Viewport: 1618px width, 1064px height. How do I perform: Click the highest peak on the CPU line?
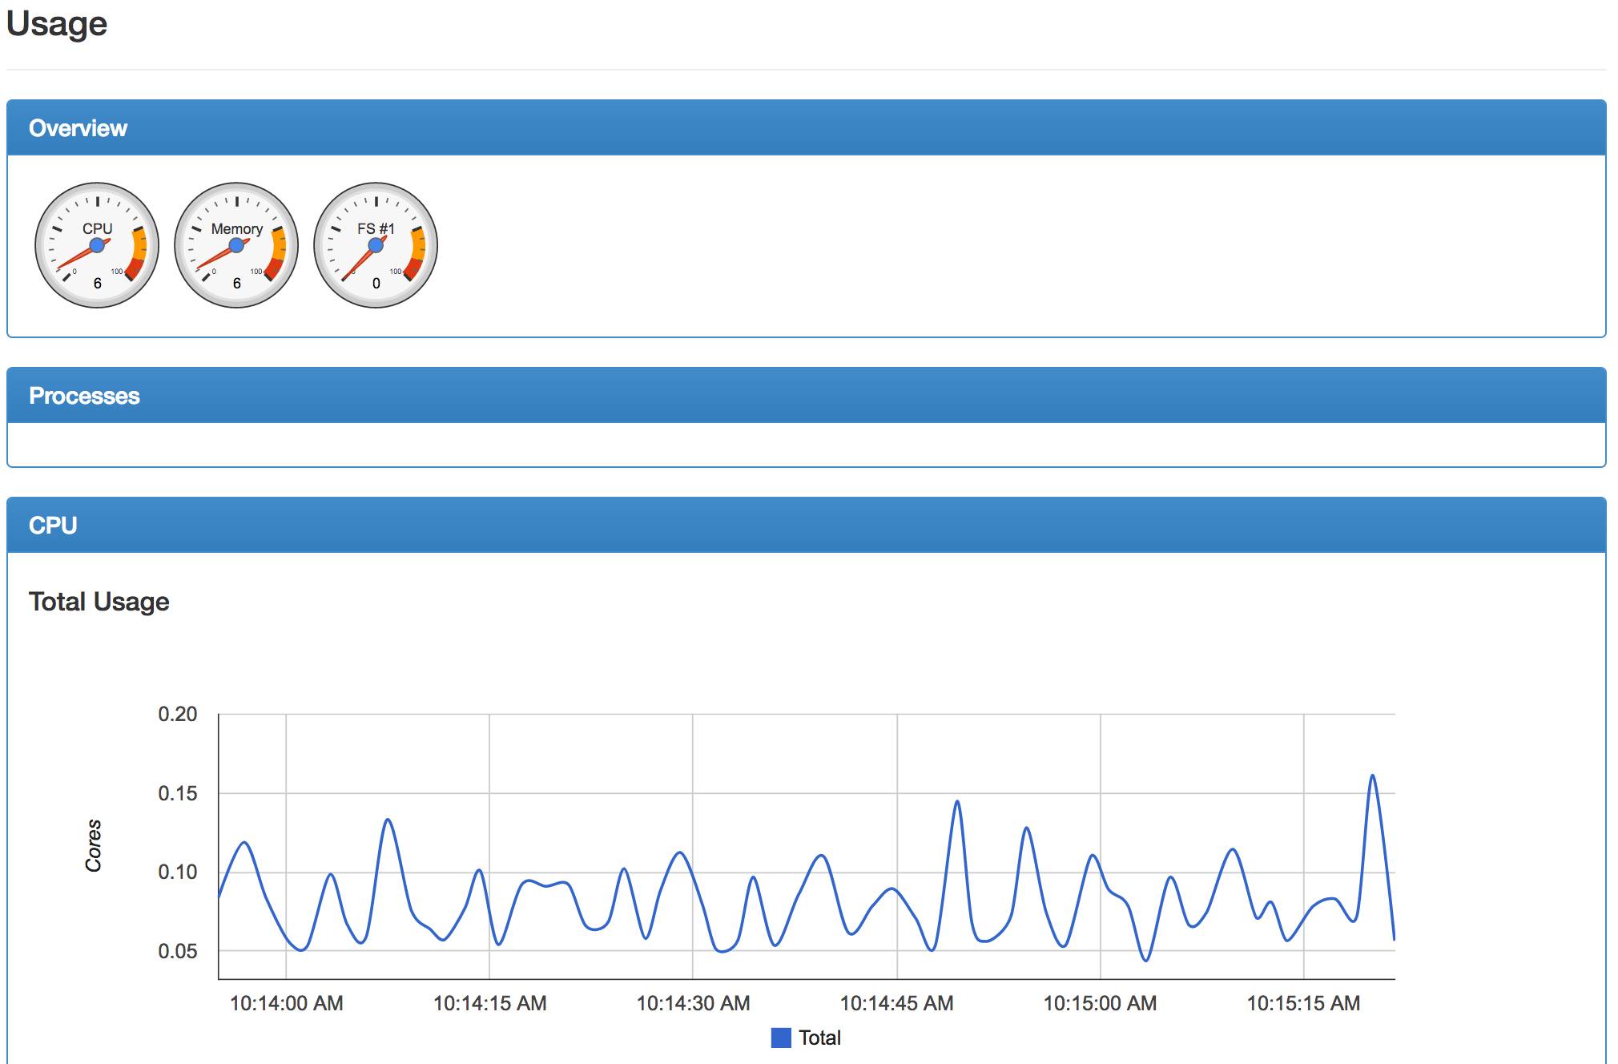tap(1372, 776)
